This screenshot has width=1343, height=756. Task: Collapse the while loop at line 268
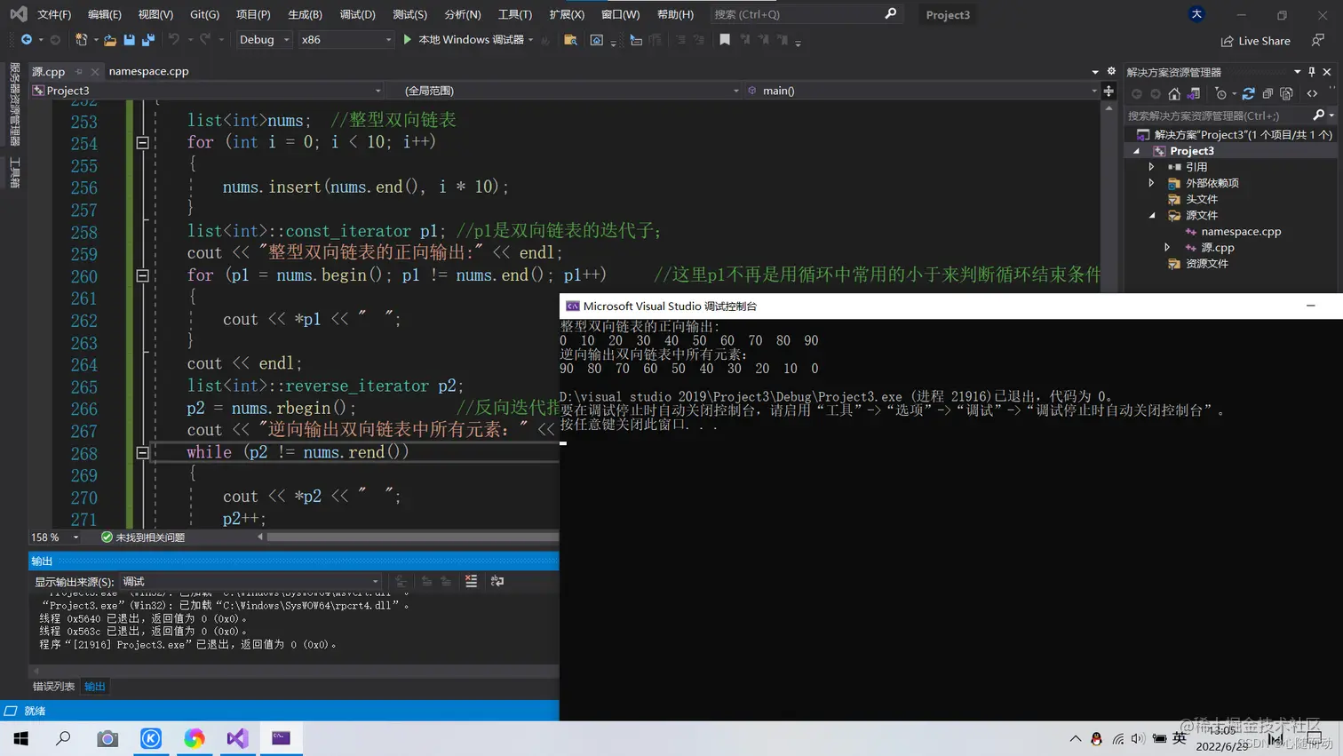[x=142, y=452]
